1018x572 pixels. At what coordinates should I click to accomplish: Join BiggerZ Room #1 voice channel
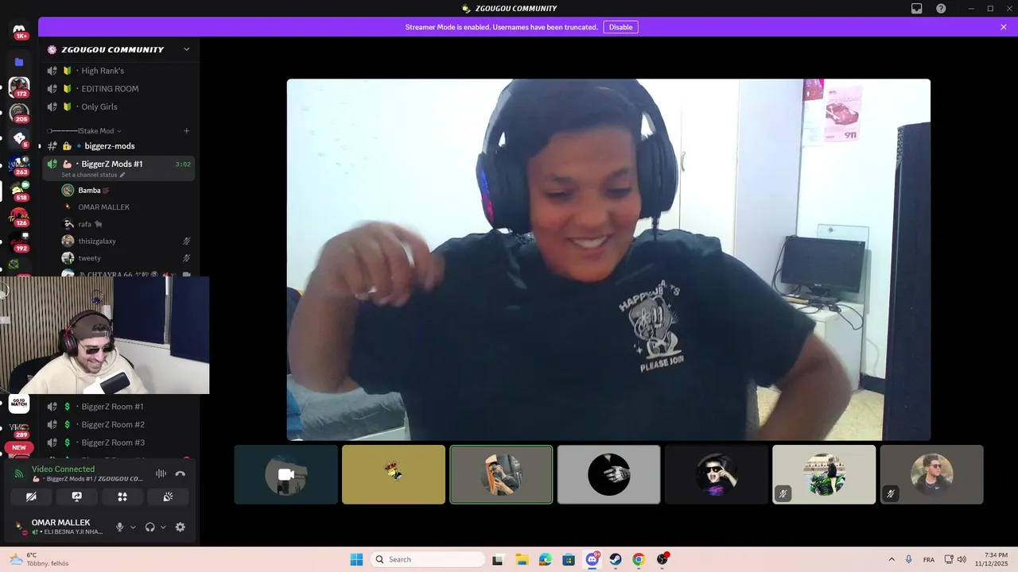119,407
